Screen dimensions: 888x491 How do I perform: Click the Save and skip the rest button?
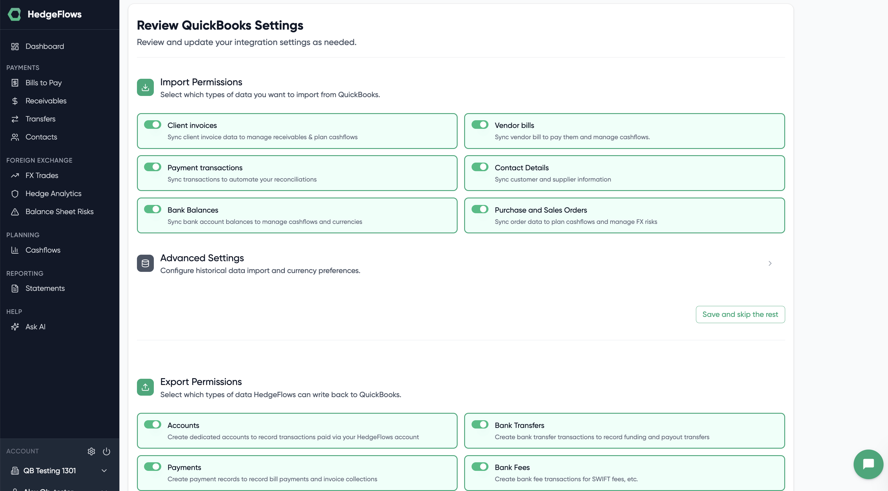pos(740,314)
